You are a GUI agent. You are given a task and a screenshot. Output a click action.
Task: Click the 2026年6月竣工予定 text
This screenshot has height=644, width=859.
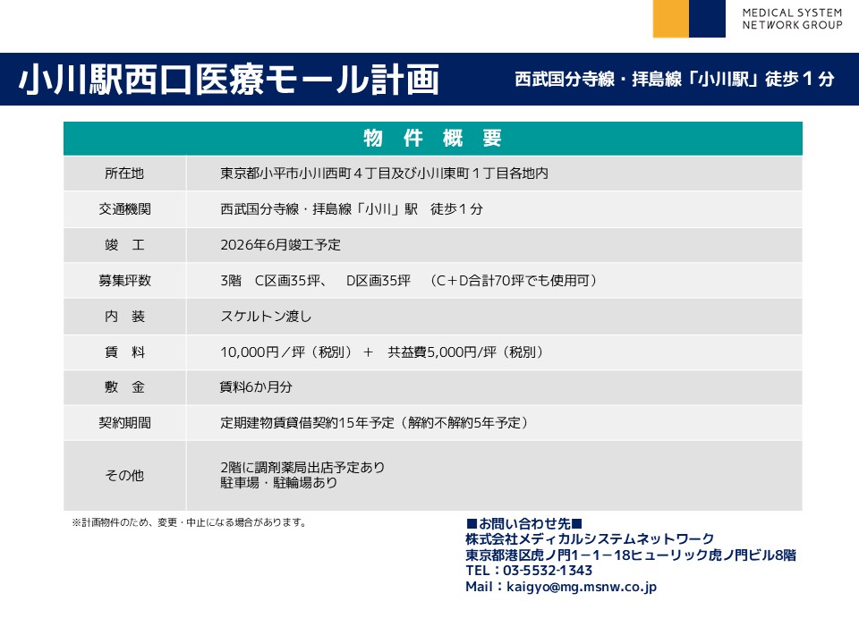pyautogui.click(x=280, y=244)
